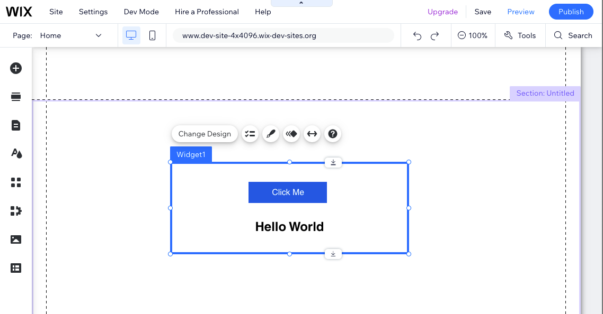603x314 pixels.
Task: Switch to the mobile view editor
Action: pyautogui.click(x=152, y=35)
